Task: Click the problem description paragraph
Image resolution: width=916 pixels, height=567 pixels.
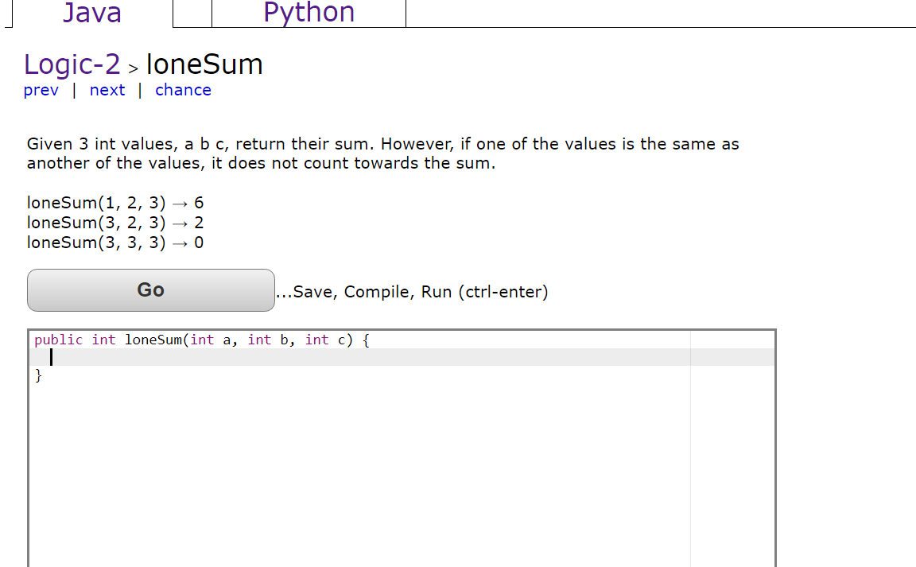Action: (x=382, y=153)
